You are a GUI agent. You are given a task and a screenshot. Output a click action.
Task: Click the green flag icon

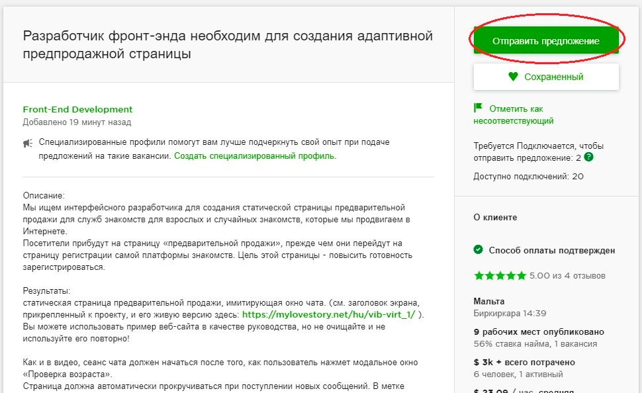pos(478,108)
